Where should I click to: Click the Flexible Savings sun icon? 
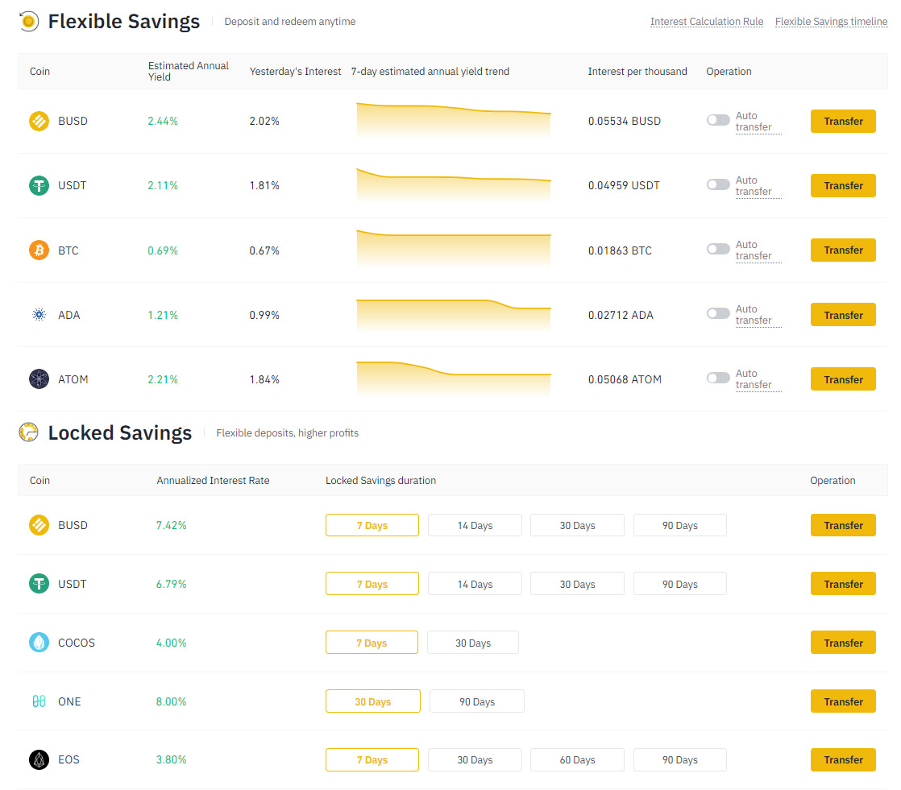tap(29, 21)
